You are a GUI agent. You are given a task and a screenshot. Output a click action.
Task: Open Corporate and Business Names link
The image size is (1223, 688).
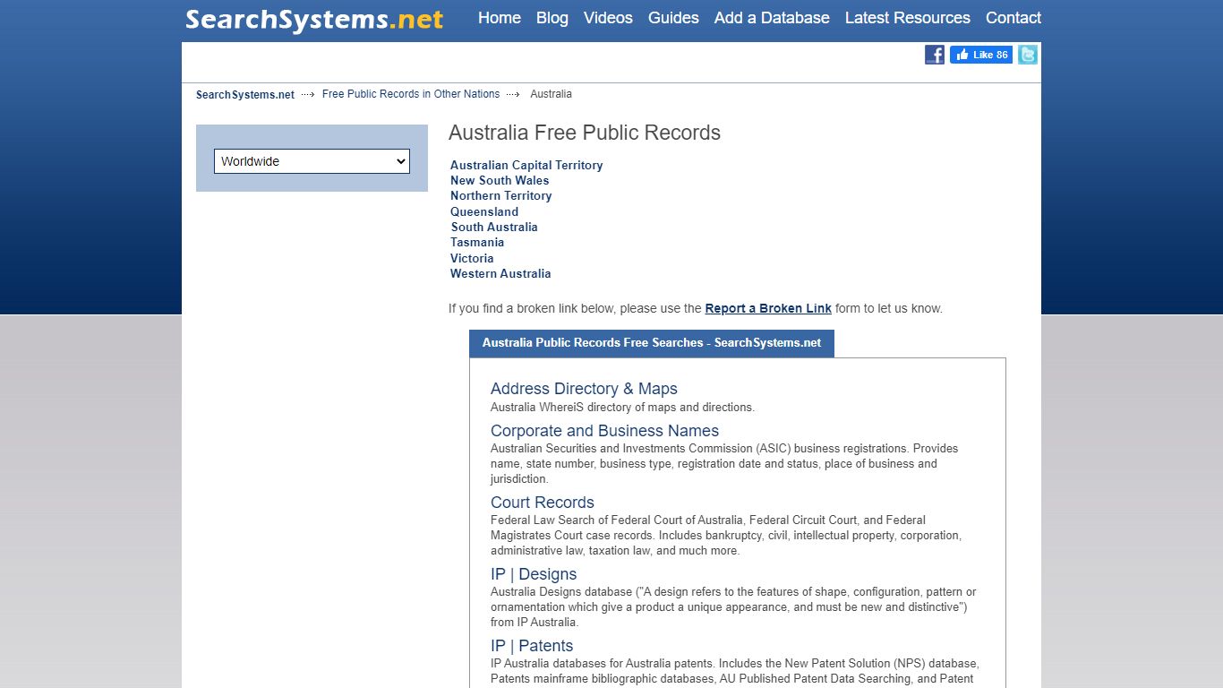pos(604,431)
